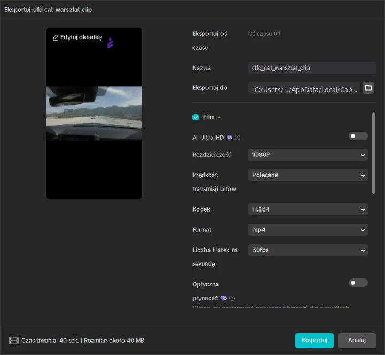Click the export settings vertical scrollbar

point(373,153)
